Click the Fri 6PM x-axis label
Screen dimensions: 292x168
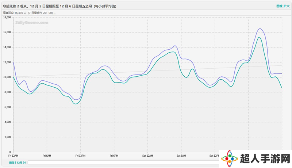click(x=114, y=156)
